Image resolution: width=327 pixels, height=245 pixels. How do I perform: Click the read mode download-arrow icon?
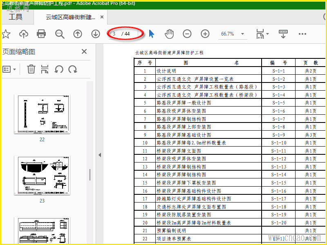tap(283, 34)
